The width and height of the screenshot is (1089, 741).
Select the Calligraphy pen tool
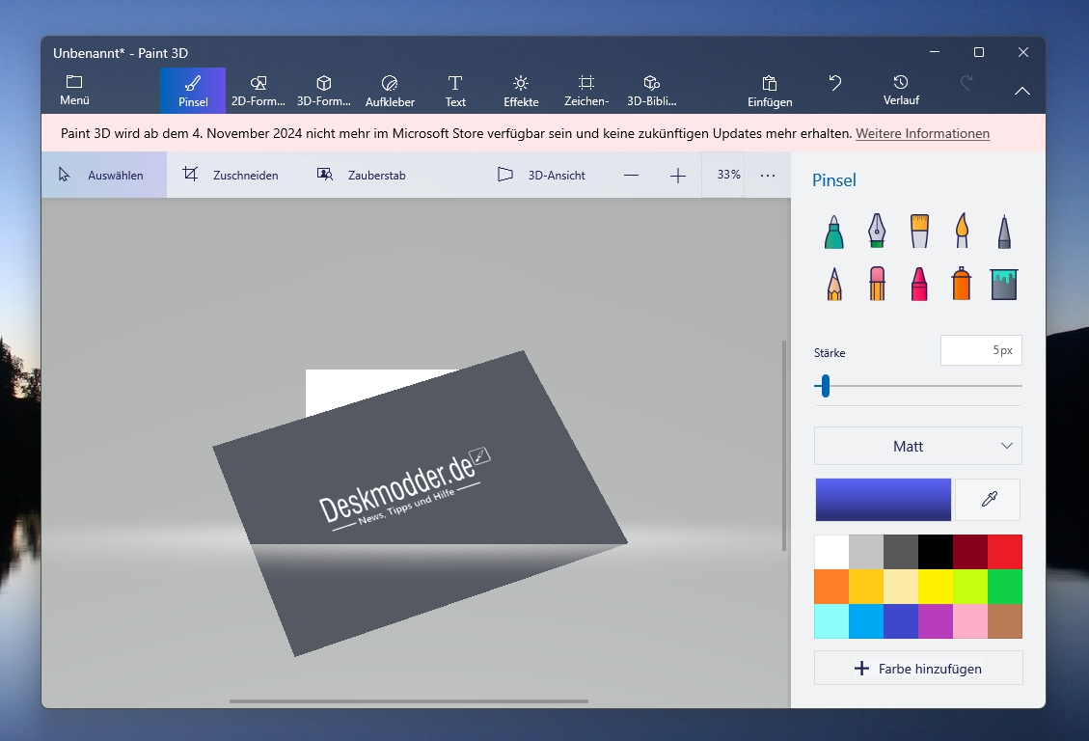tap(877, 231)
